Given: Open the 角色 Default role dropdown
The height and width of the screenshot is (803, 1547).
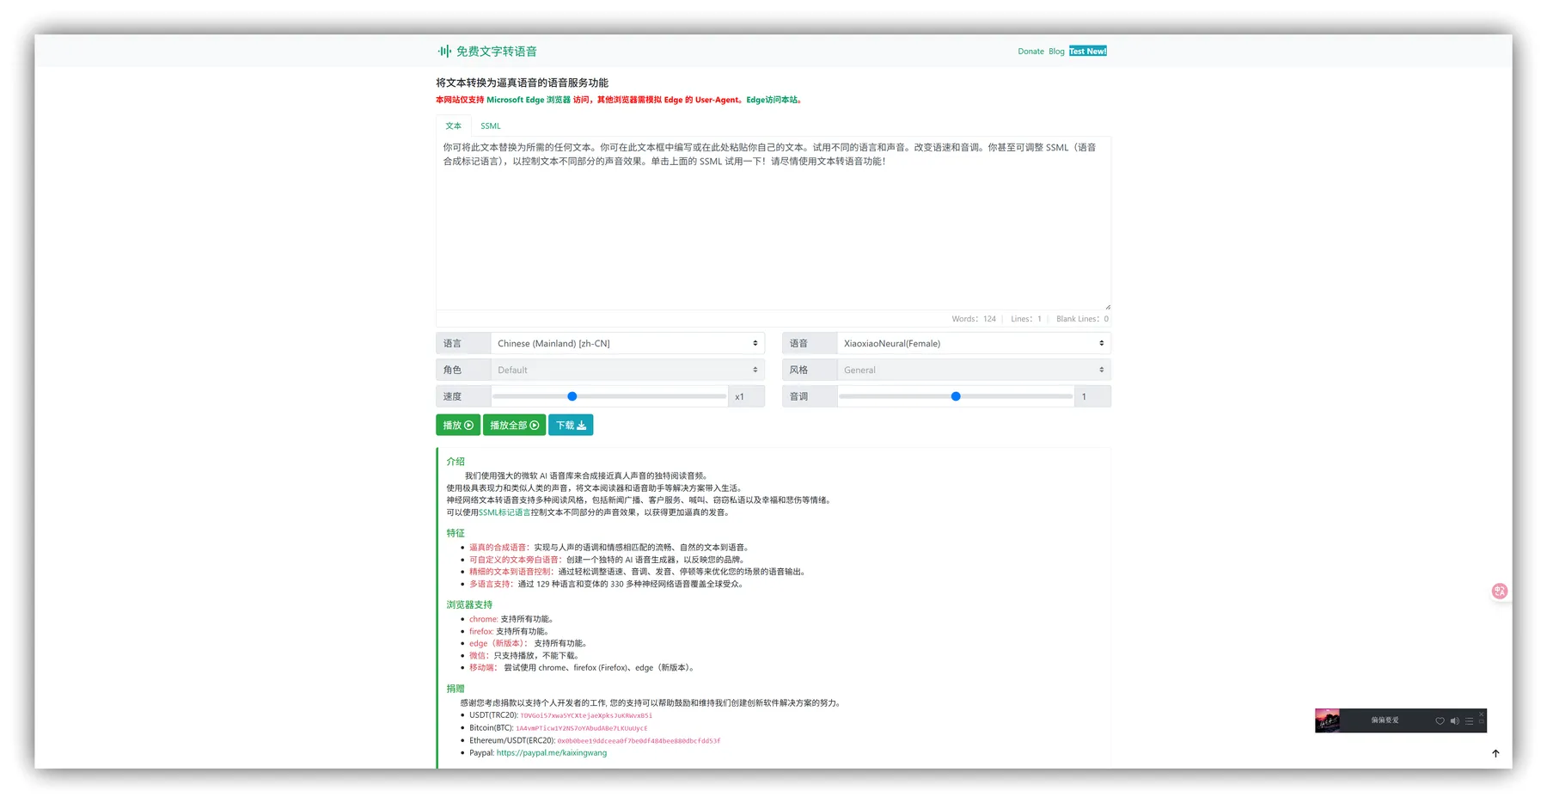Looking at the screenshot, I should 627,371.
